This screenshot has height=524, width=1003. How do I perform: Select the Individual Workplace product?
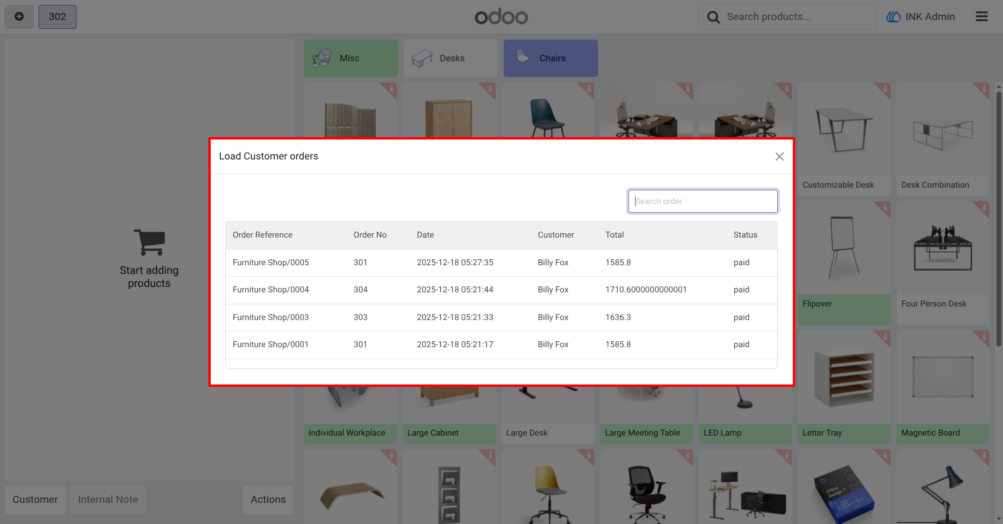(350, 415)
